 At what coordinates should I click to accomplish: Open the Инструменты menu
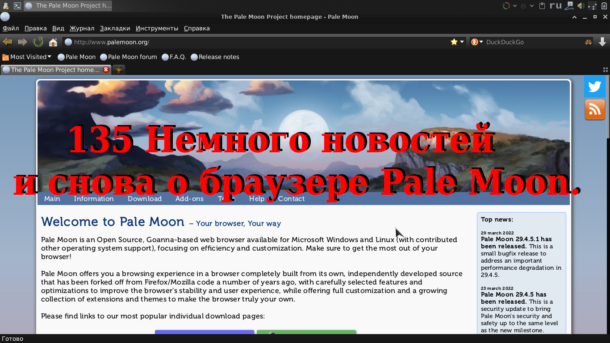(157, 28)
